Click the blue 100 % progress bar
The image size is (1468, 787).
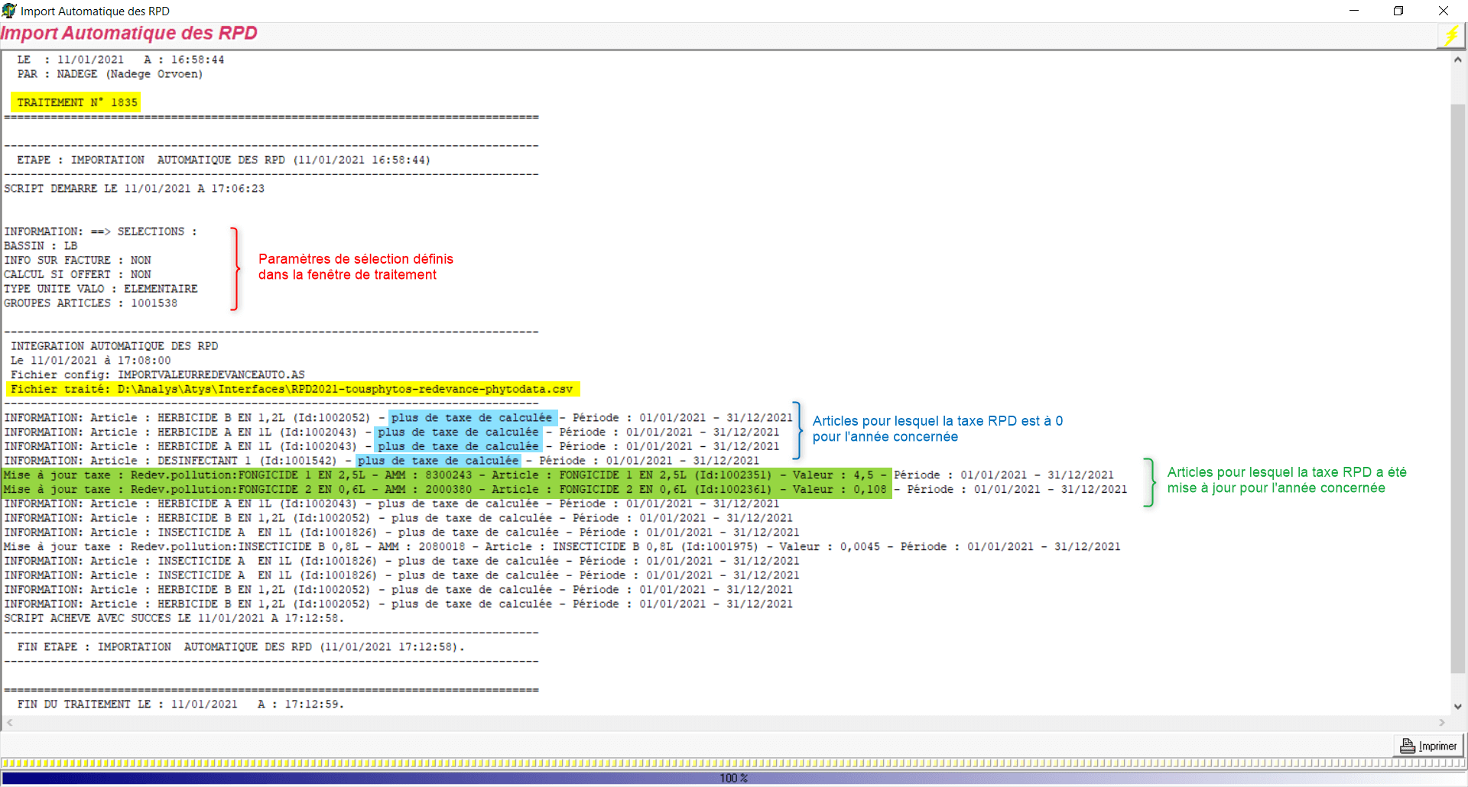tap(732, 778)
